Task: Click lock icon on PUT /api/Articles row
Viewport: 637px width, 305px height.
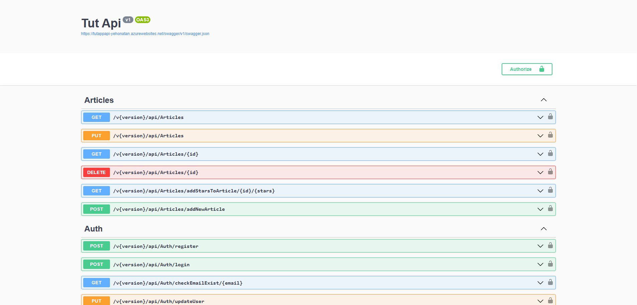Action: tap(550, 135)
